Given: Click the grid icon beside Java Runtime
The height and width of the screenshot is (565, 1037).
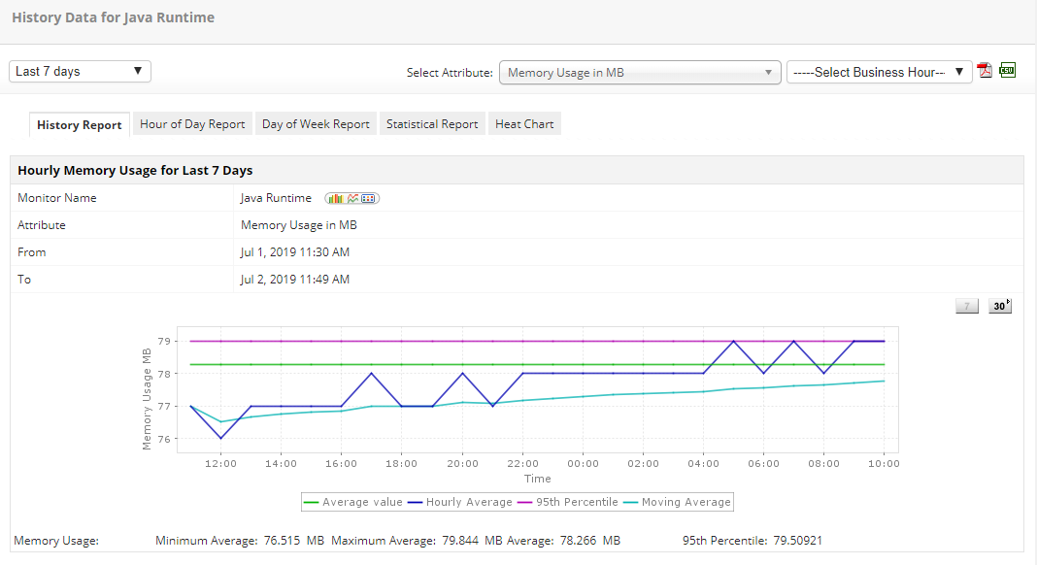Looking at the screenshot, I should 369,198.
